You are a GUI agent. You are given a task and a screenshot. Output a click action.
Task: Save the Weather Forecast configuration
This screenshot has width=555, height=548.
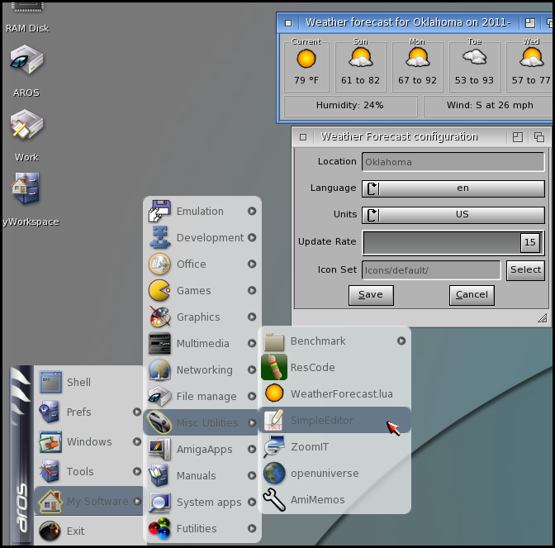[x=371, y=295]
